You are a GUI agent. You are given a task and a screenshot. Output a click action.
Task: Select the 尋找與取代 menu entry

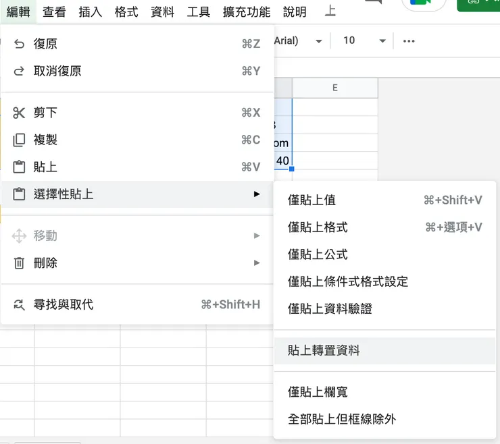137,305
